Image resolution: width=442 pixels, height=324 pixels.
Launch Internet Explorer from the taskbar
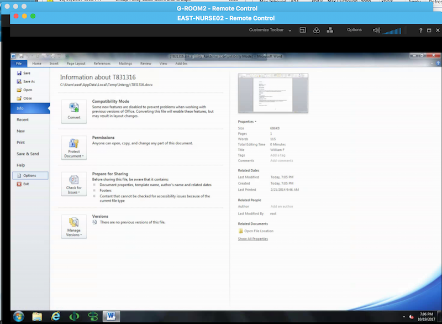pos(56,316)
